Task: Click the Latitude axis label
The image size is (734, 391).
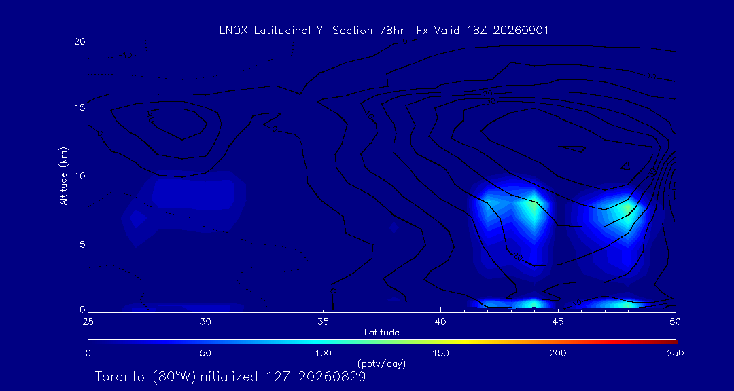Action: pos(382,333)
